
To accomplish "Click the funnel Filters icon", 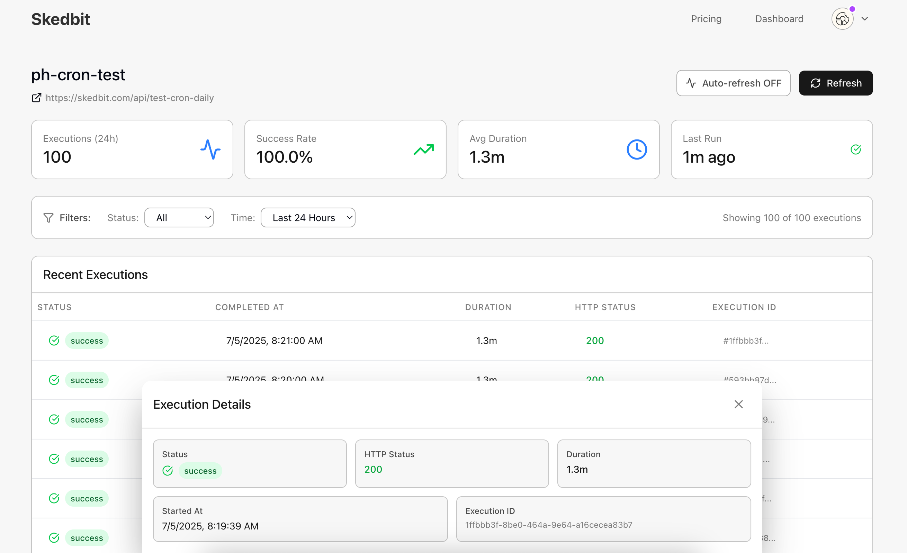I will tap(48, 218).
